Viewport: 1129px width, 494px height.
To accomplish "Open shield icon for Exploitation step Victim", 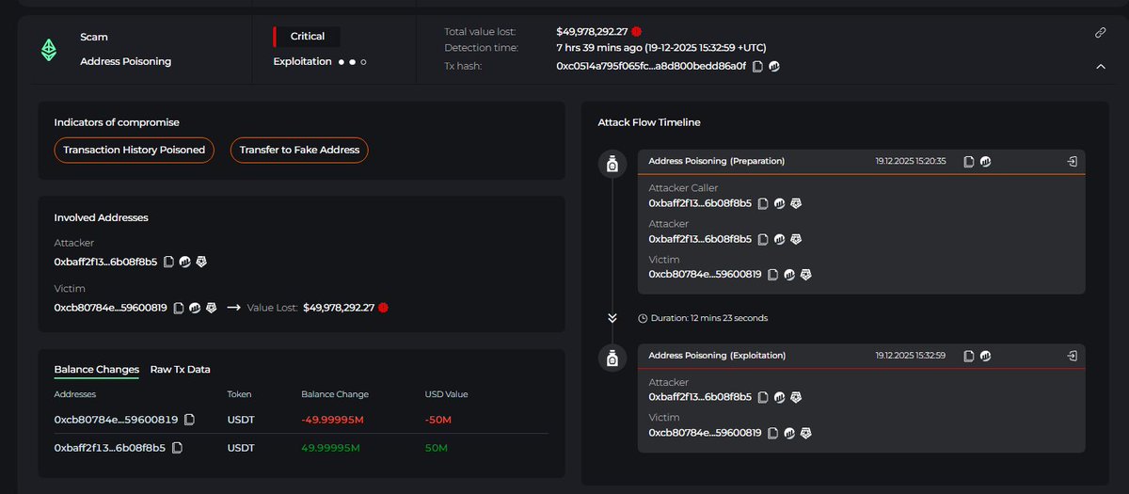I will tap(805, 433).
